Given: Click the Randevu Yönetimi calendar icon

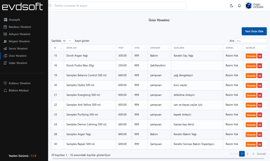Looking at the screenshot, I should [5, 27].
